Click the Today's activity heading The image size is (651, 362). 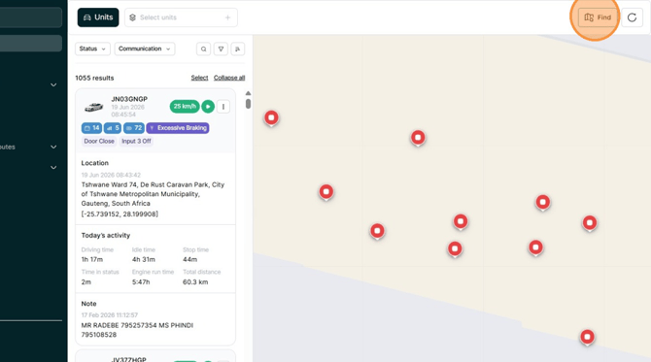(x=106, y=235)
